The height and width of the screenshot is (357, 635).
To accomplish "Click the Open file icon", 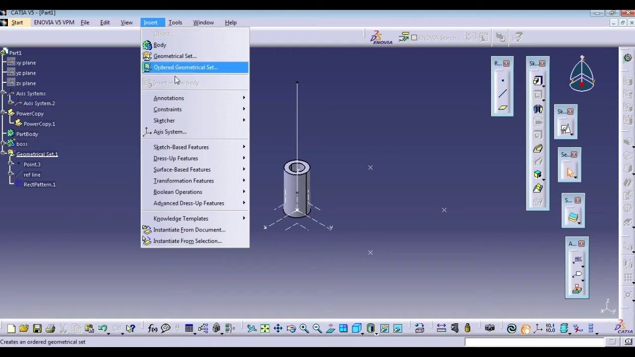I will pos(24,328).
